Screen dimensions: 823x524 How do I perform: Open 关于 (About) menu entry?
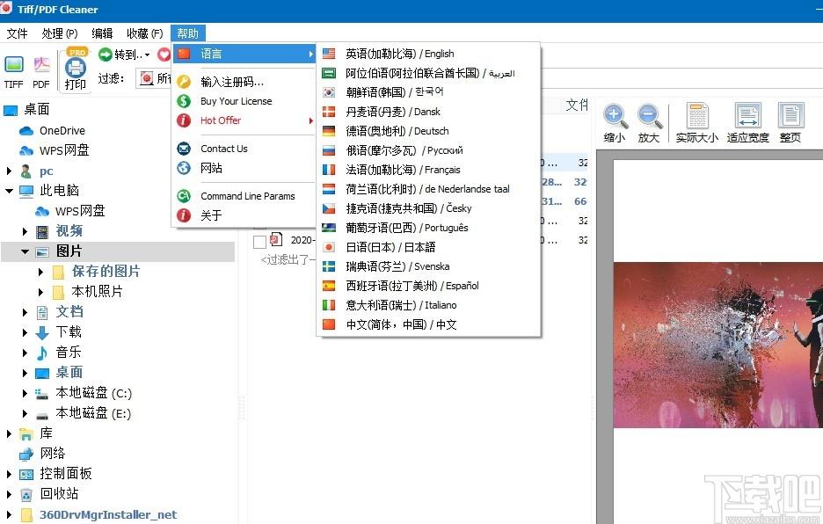tap(245, 215)
